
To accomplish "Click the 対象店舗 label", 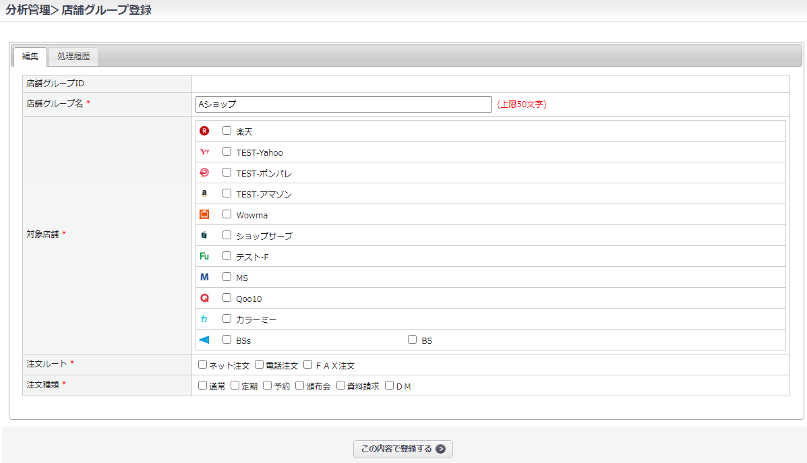I will pos(42,234).
